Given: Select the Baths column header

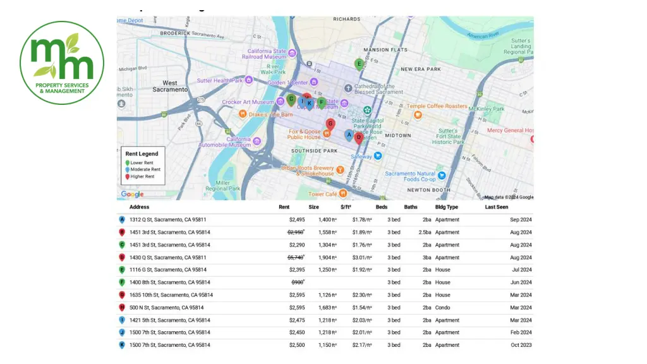Looking at the screenshot, I should pyautogui.click(x=411, y=207).
